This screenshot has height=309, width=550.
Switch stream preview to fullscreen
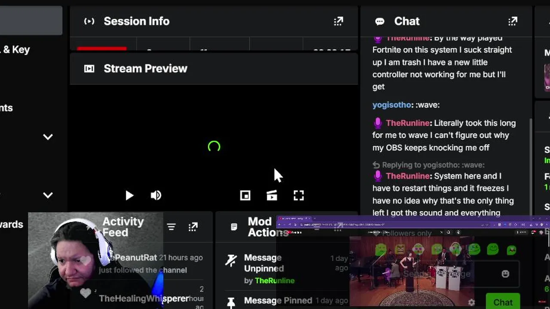(x=299, y=196)
